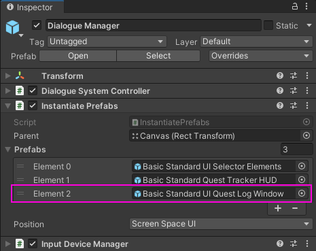Viewport: 316px width, 251px height.
Task: Enable the Static checkbox
Action: tap(268, 25)
